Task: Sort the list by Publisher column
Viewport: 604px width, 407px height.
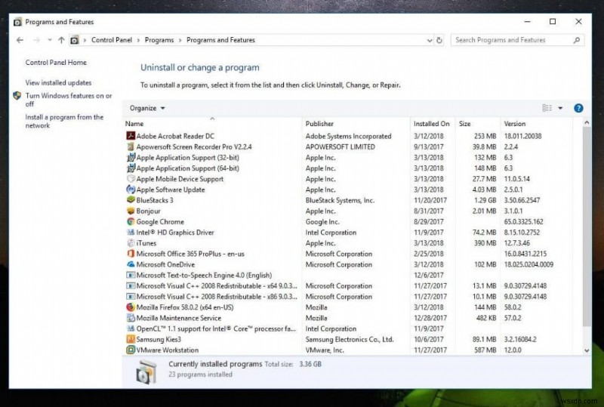Action: (x=356, y=124)
